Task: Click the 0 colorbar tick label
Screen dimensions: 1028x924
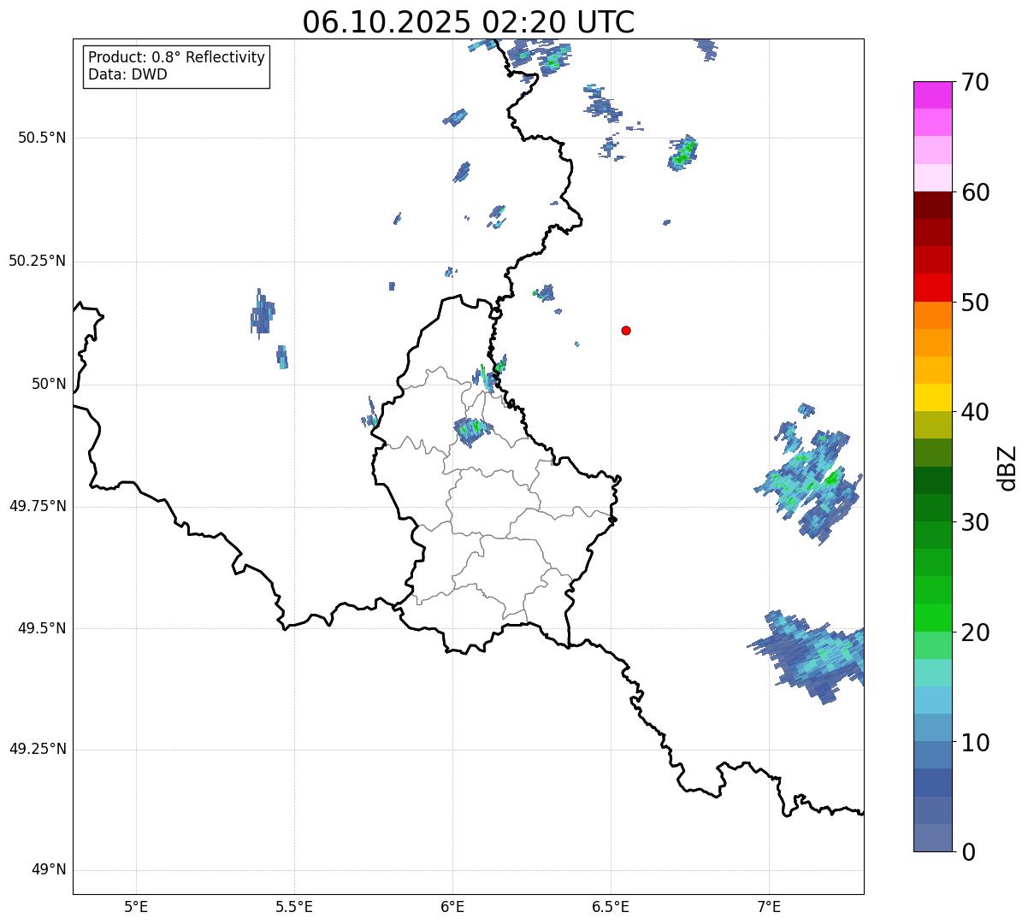Action: tap(968, 852)
